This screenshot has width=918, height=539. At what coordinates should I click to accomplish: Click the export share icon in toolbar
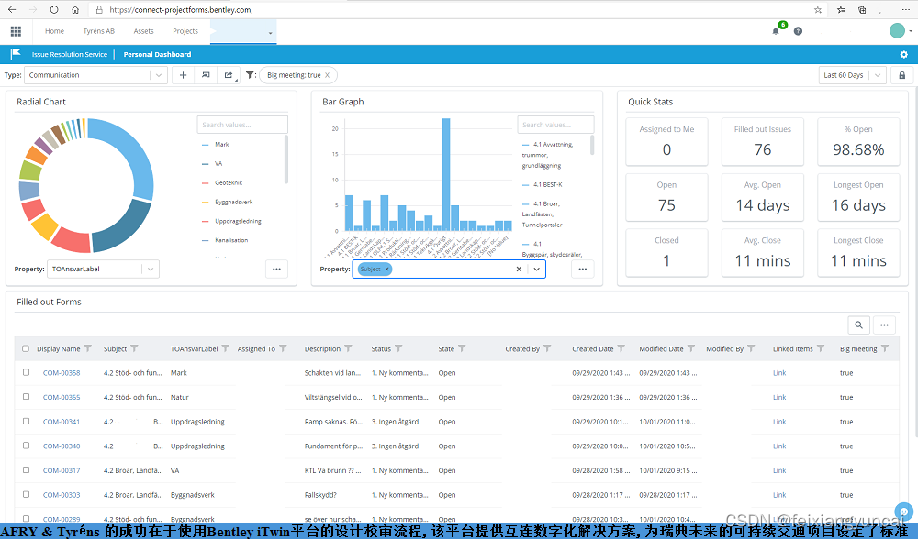pos(229,75)
